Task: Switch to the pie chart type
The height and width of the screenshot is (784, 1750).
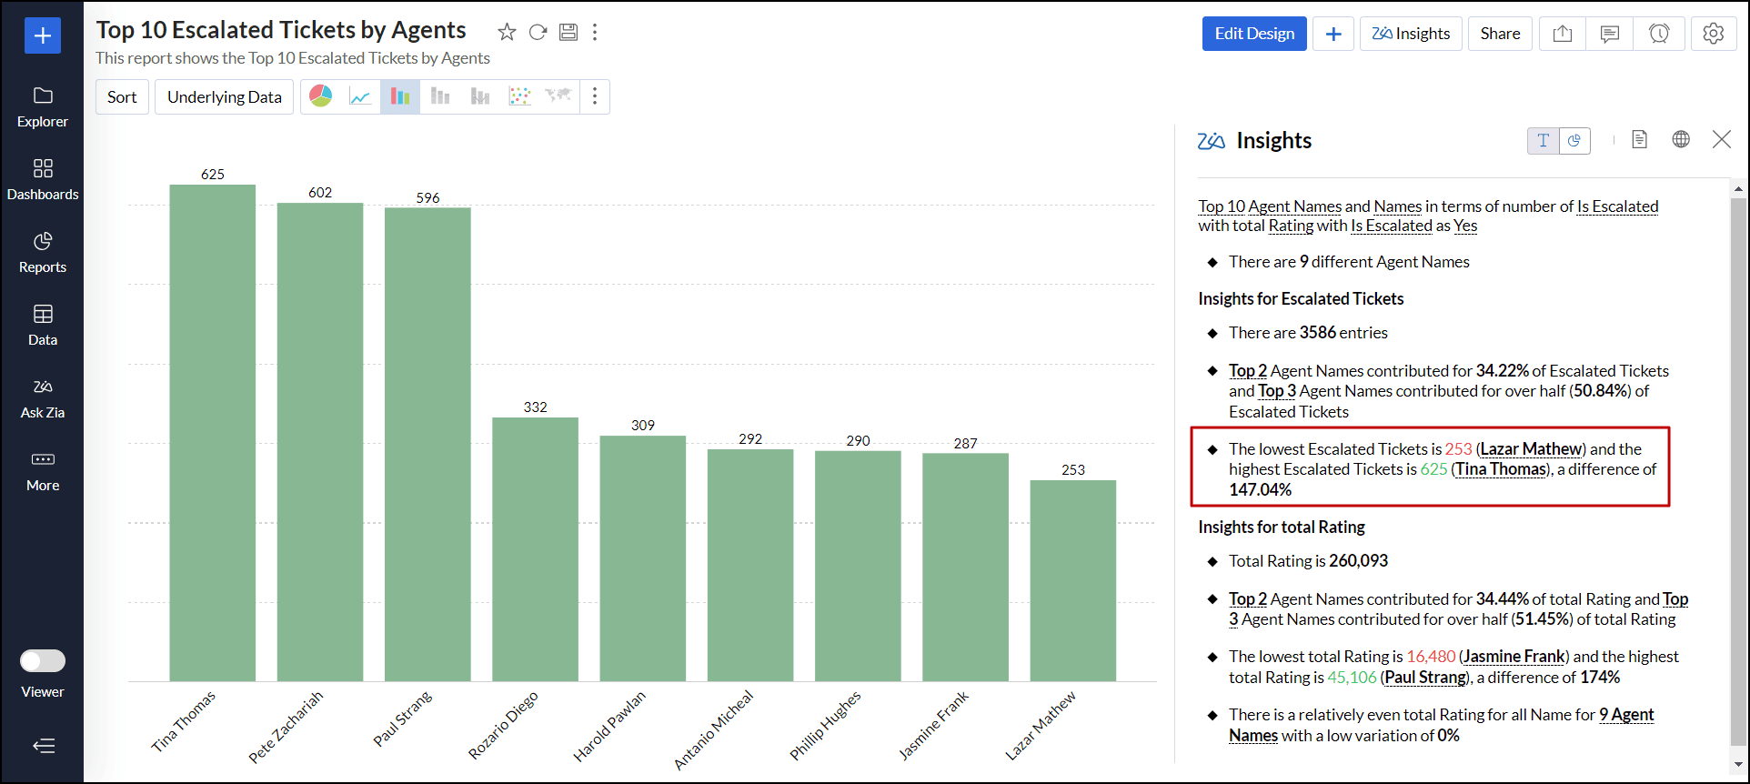Action: tap(321, 96)
